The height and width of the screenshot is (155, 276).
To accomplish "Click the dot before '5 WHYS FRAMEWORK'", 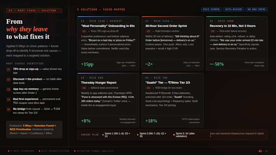I will (9, 151).
